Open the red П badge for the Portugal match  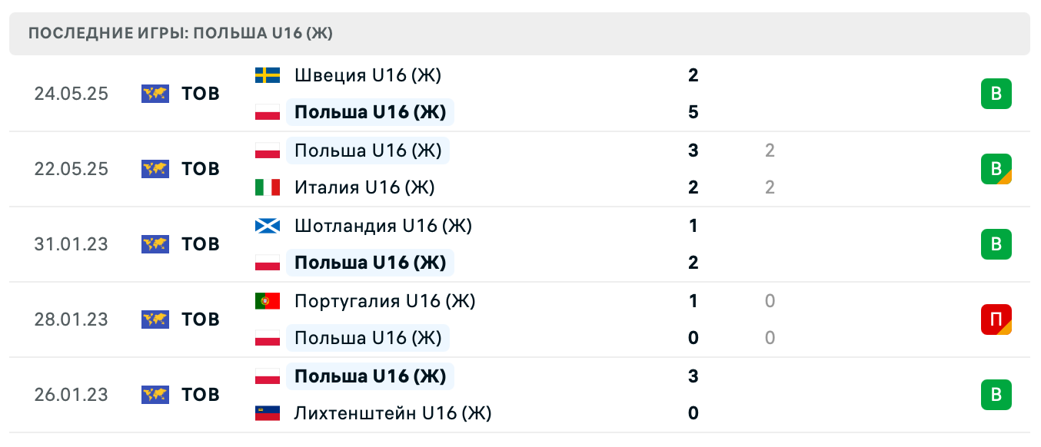[996, 320]
